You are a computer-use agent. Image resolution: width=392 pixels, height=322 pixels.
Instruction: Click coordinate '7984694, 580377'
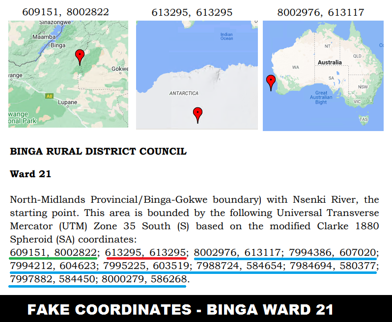click(333, 266)
